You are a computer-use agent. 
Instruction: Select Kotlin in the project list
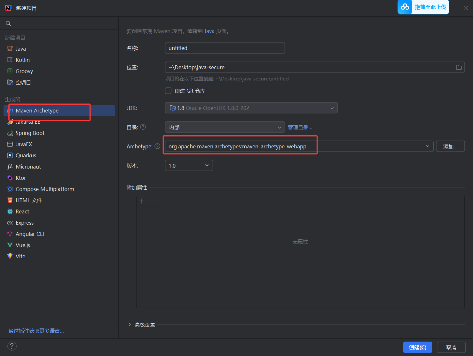22,60
